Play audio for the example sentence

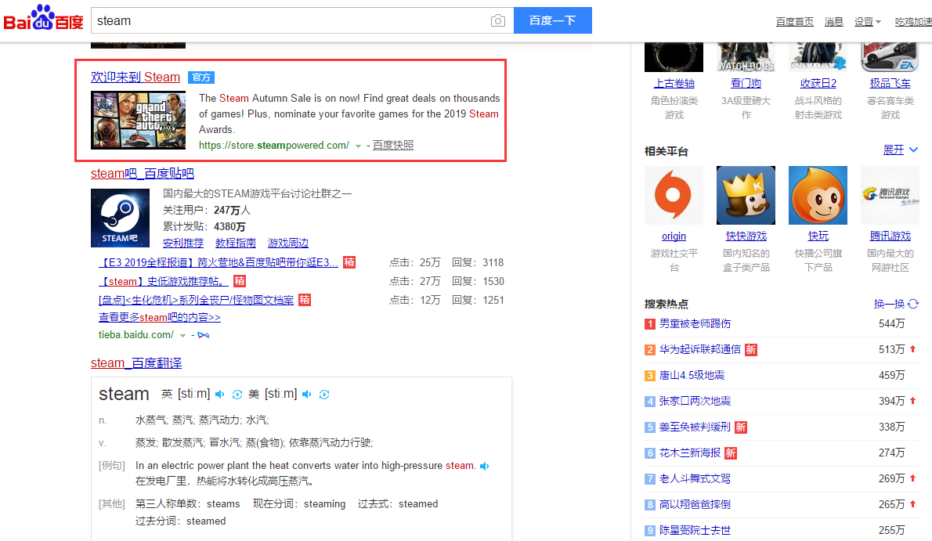485,466
